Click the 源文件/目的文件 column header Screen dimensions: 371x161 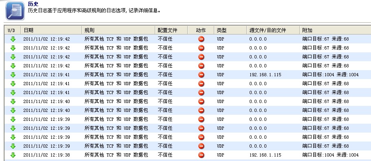click(x=273, y=30)
